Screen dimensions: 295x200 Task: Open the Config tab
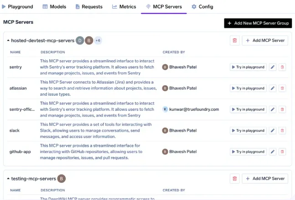pyautogui.click(x=202, y=7)
